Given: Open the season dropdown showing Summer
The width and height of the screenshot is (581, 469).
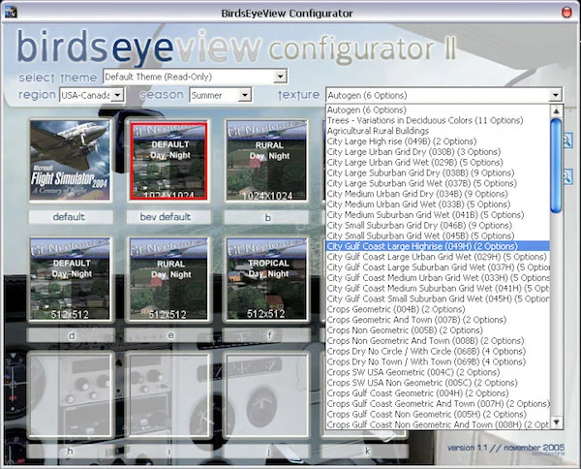Looking at the screenshot, I should tap(245, 95).
